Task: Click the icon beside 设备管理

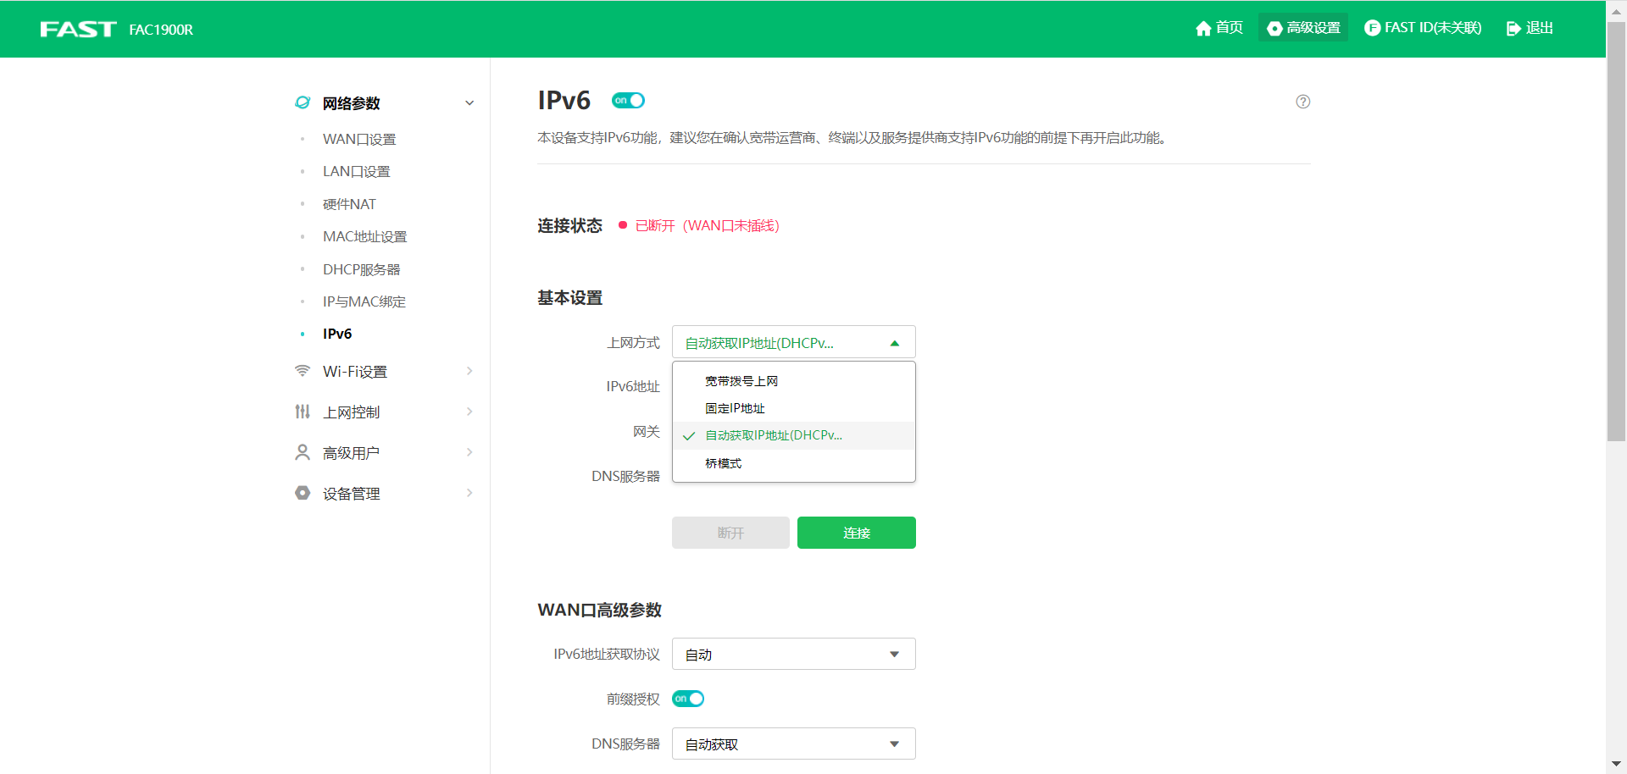Action: [303, 493]
